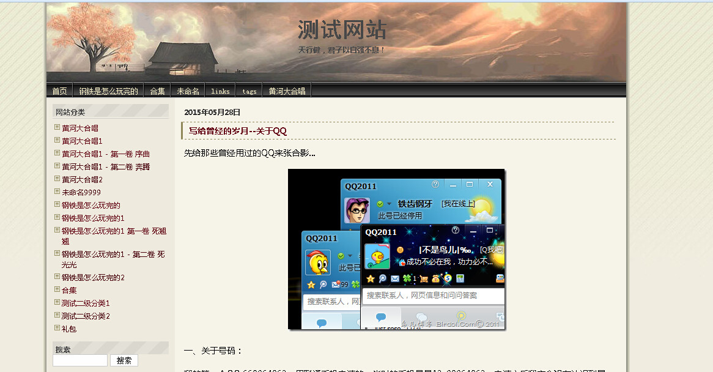Click the bullet icon beside 未命名9999

[x=57, y=191]
